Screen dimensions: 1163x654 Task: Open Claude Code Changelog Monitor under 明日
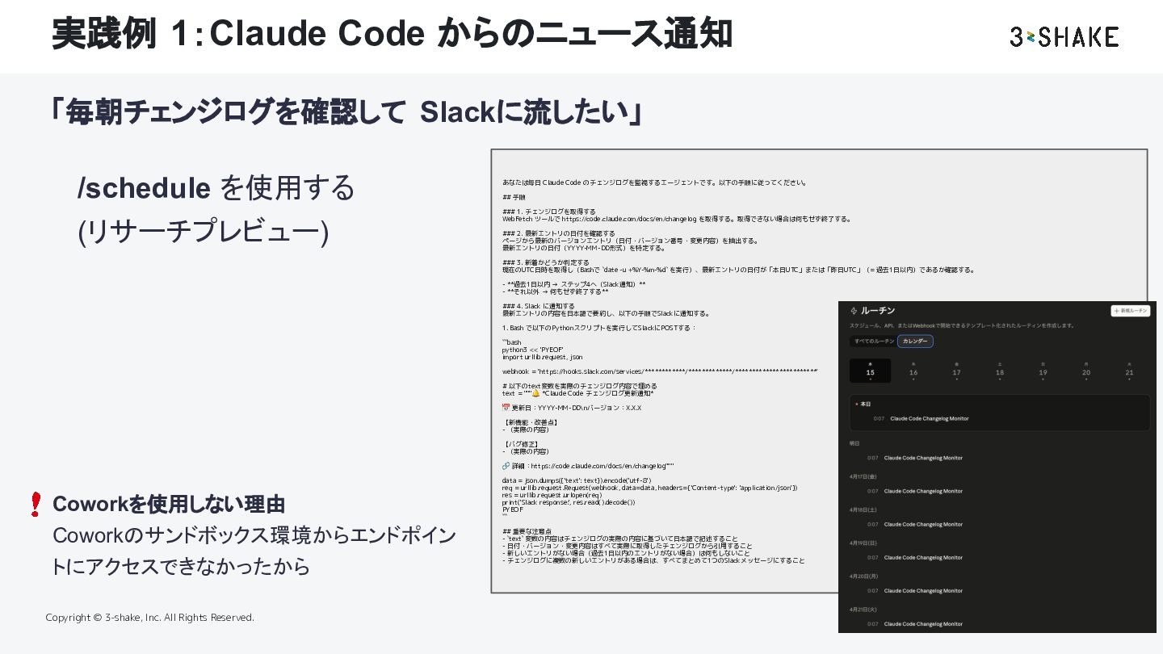click(x=923, y=458)
